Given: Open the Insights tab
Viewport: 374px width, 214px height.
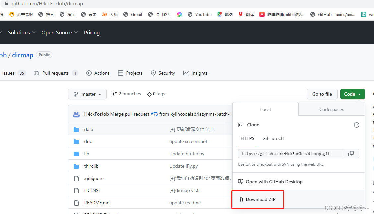Looking at the screenshot, I should (195, 73).
